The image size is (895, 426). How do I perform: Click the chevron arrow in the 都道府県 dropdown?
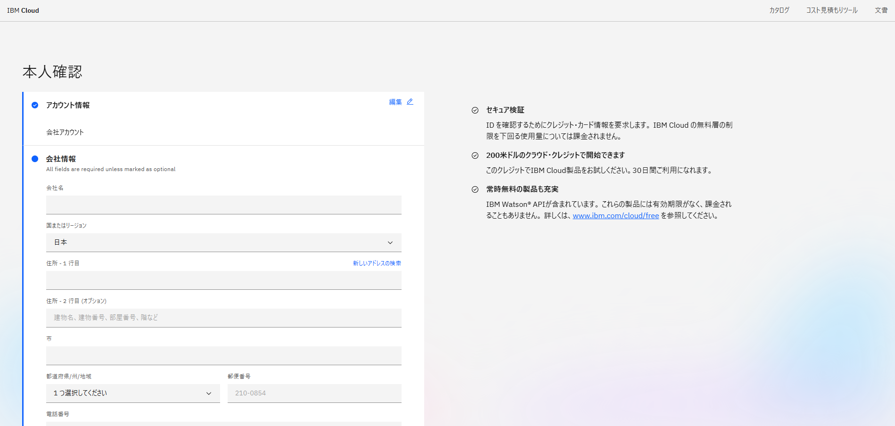click(x=209, y=393)
